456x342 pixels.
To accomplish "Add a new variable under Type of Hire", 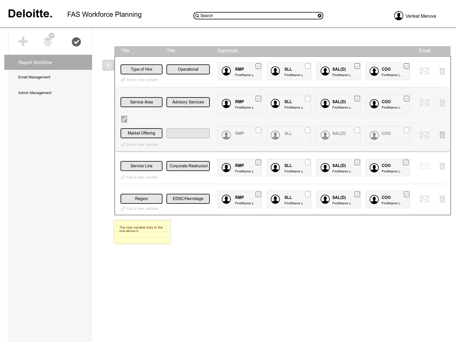I will tap(139, 80).
